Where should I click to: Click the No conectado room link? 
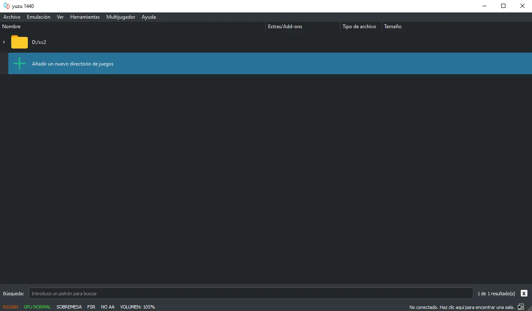click(461, 307)
